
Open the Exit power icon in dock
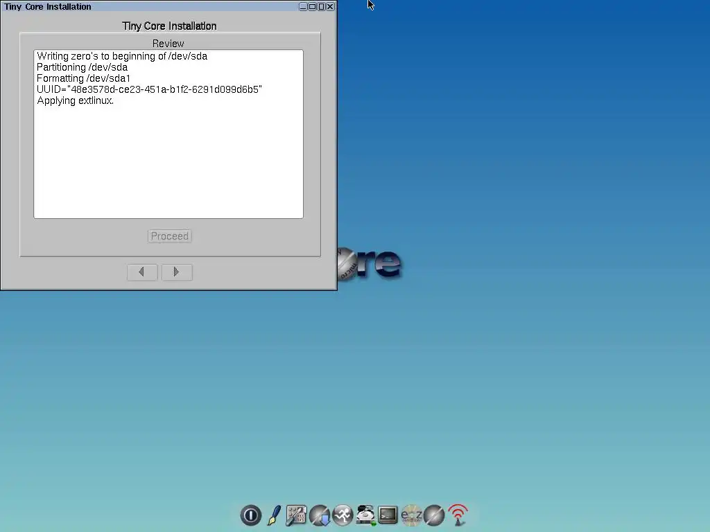pyautogui.click(x=250, y=515)
